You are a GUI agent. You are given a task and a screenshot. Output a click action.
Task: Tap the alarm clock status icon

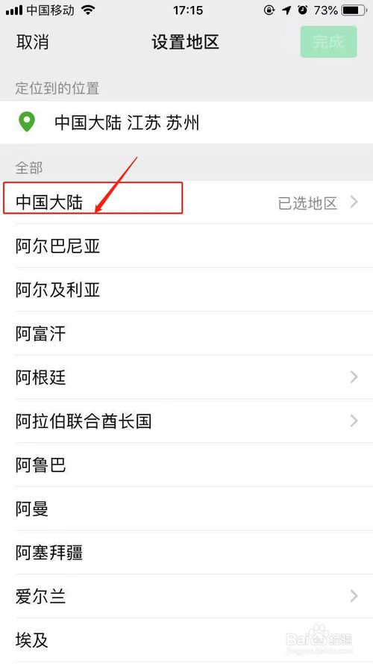click(x=303, y=10)
